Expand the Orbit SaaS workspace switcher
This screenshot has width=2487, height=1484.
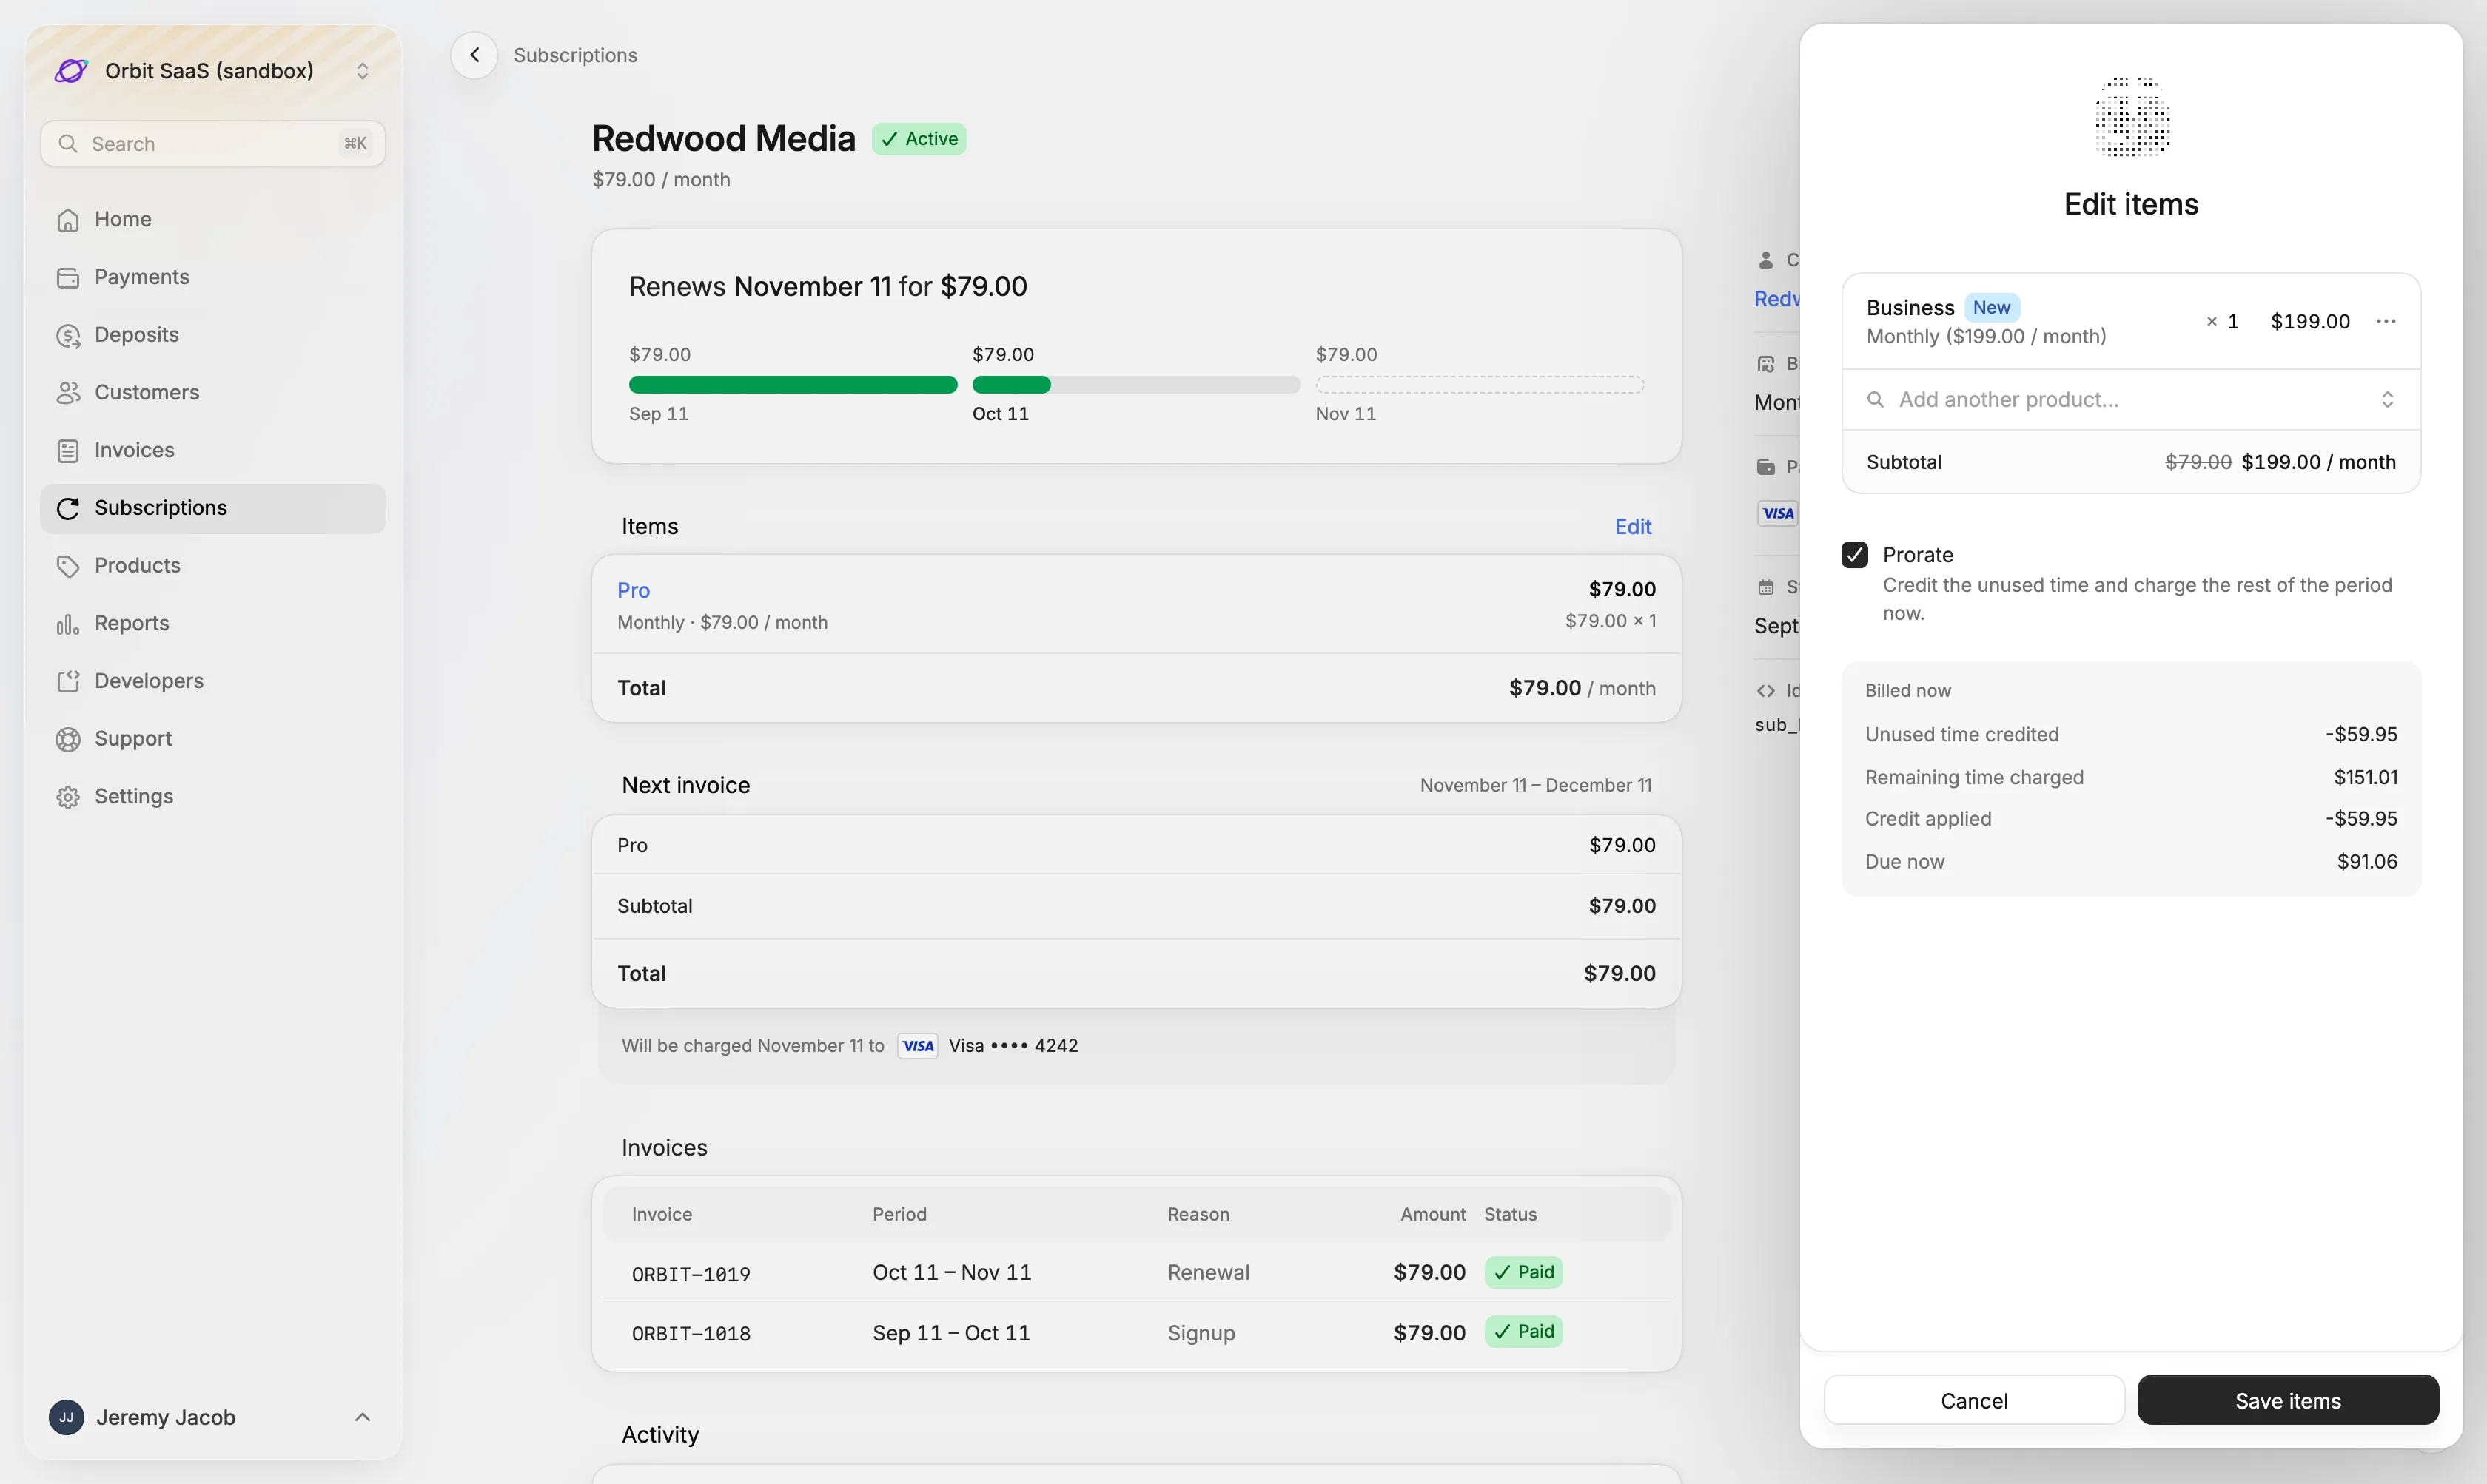362,71
